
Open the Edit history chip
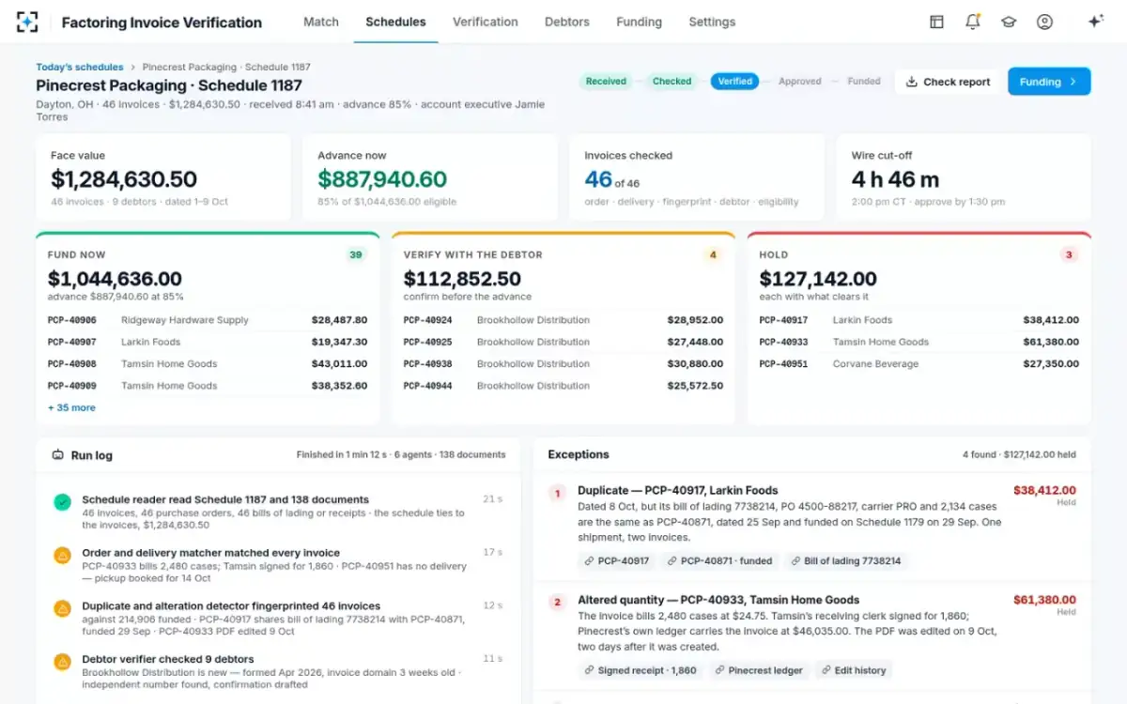853,670
